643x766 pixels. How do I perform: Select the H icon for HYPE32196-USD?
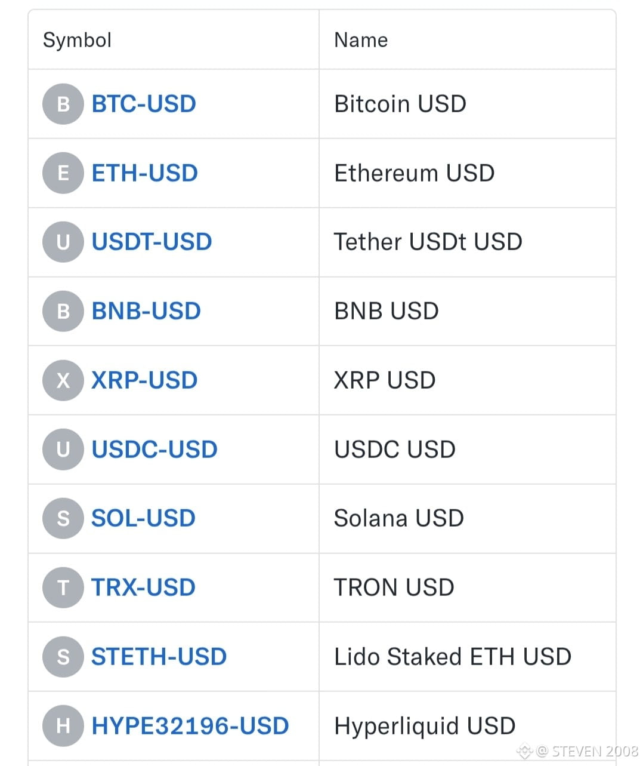pos(63,726)
